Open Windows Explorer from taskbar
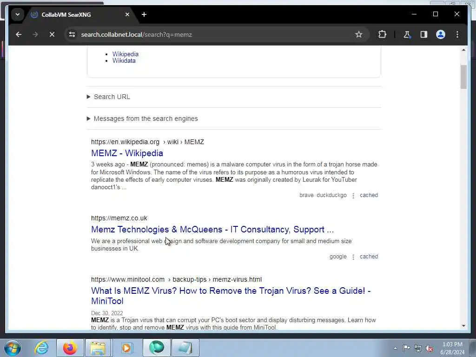 [x=98, y=348]
